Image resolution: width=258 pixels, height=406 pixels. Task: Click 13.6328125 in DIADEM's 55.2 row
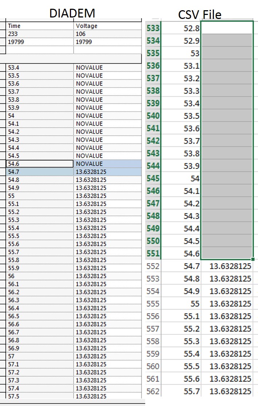[108, 212]
